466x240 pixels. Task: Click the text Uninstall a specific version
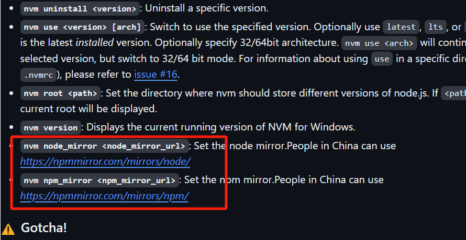click(206, 8)
